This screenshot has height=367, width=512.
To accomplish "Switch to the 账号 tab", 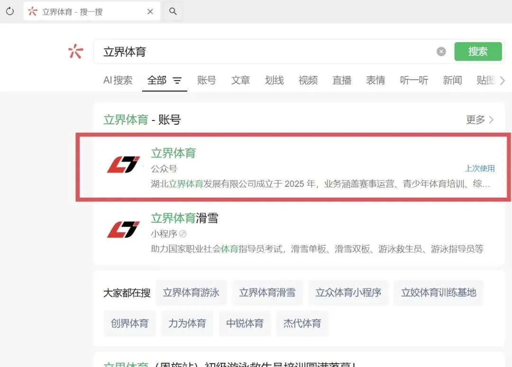I will [x=207, y=80].
